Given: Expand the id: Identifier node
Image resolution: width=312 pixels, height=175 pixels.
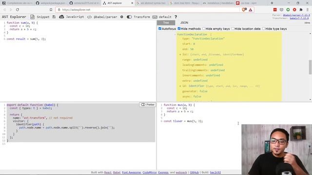Looking at the screenshot, I should [180, 86].
